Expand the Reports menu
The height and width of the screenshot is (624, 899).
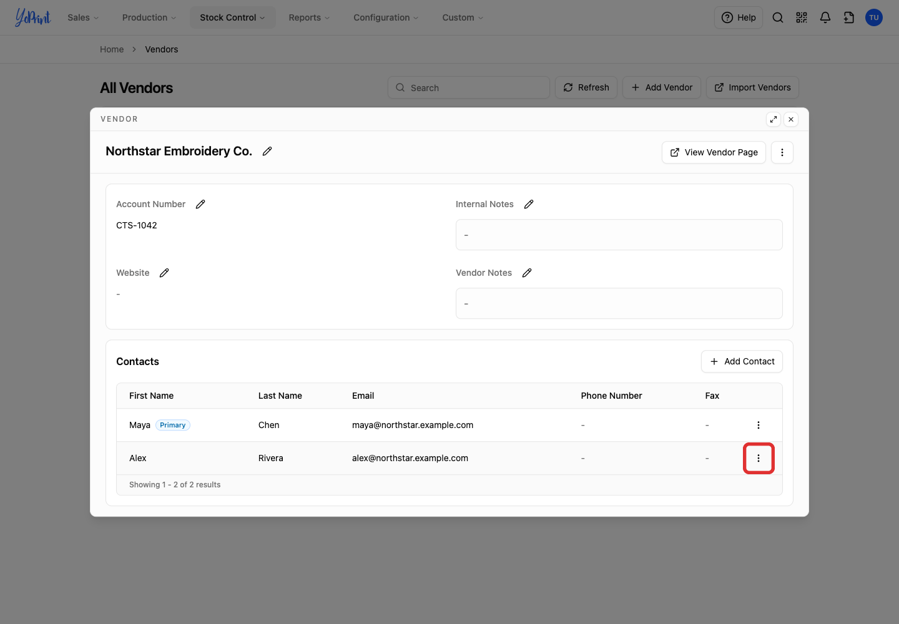click(x=309, y=17)
